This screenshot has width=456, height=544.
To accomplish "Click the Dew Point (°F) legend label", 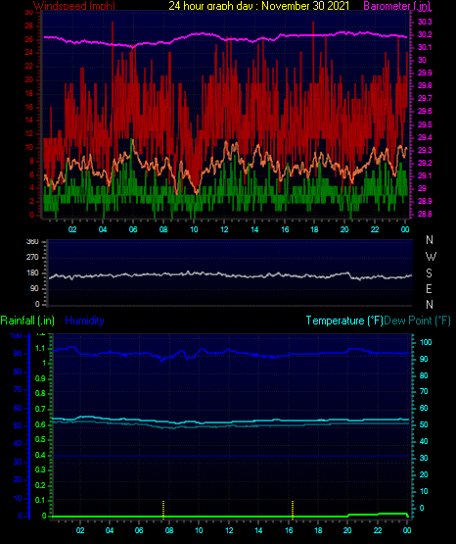I will pos(418,321).
